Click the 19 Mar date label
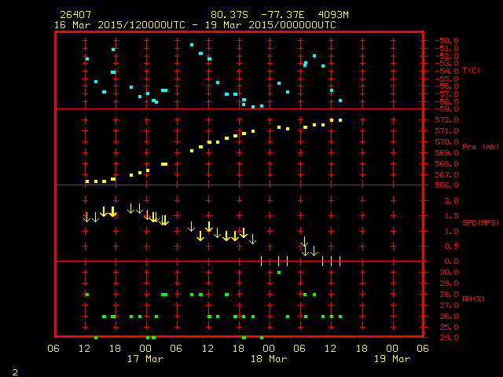The height and width of the screenshot is (377, 503). pos(392,359)
